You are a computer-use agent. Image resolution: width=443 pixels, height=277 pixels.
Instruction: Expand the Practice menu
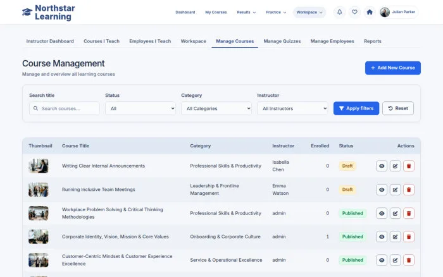(276, 13)
